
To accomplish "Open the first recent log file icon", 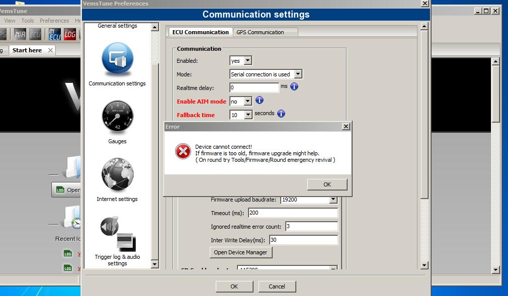I will pyautogui.click(x=68, y=254).
